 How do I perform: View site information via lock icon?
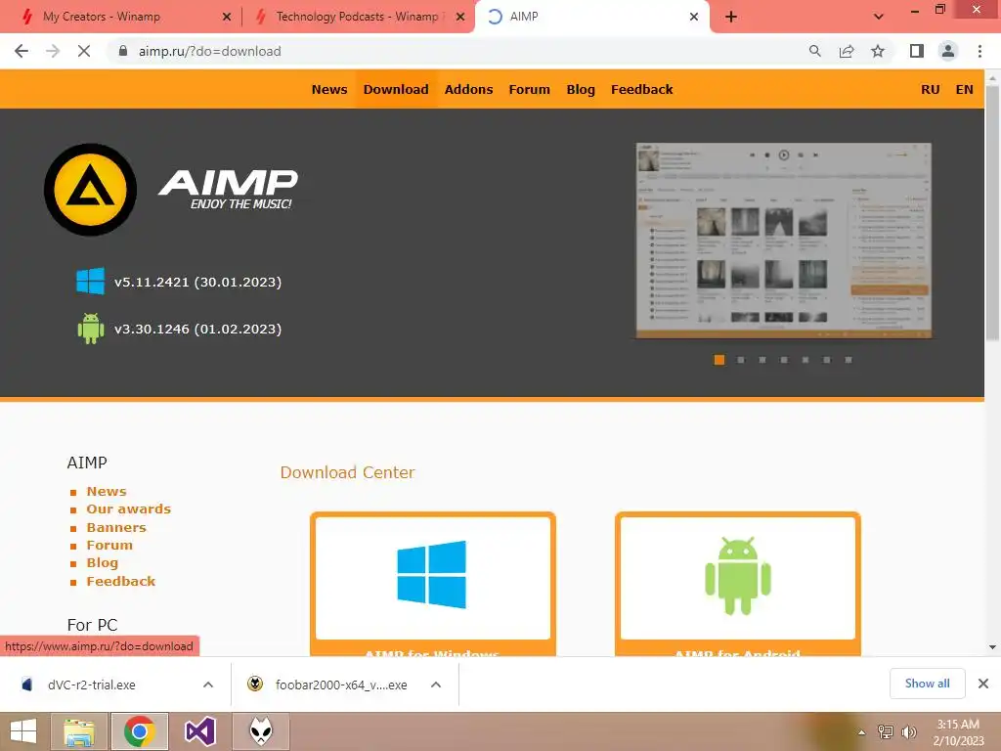pyautogui.click(x=123, y=51)
